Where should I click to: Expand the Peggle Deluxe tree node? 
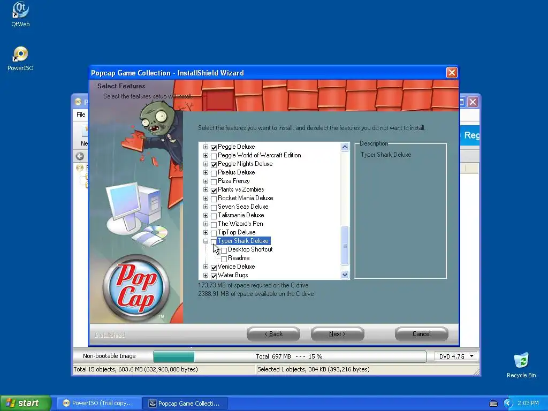pos(206,147)
